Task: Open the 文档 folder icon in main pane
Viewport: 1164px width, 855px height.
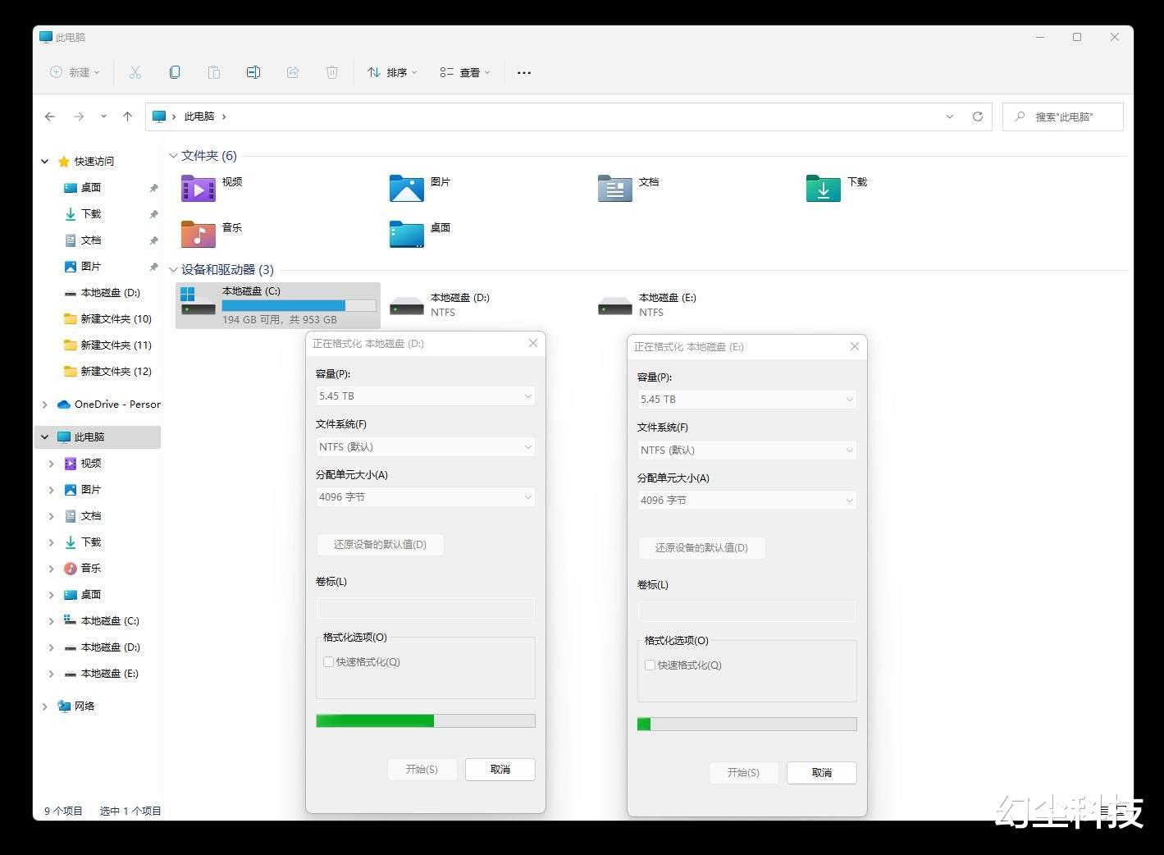Action: tap(614, 189)
